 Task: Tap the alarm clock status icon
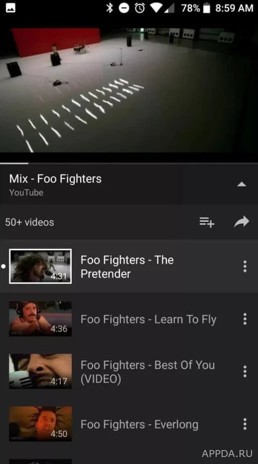coord(139,8)
